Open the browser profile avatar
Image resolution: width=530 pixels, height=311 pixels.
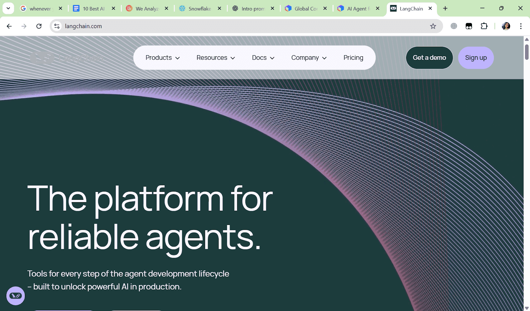click(x=505, y=26)
